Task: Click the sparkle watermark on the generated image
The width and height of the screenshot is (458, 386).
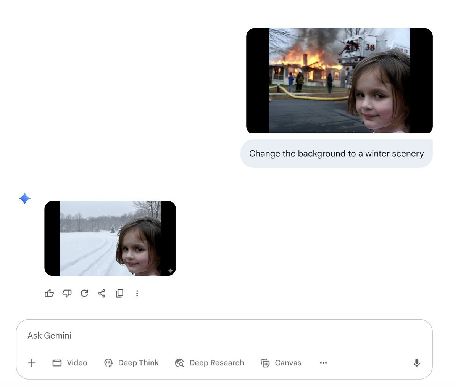Action: coord(170,270)
